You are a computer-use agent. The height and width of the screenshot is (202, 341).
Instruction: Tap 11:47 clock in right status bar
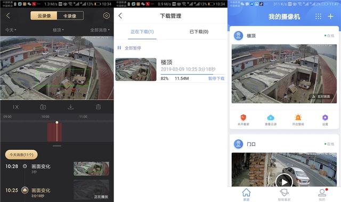[334, 4]
